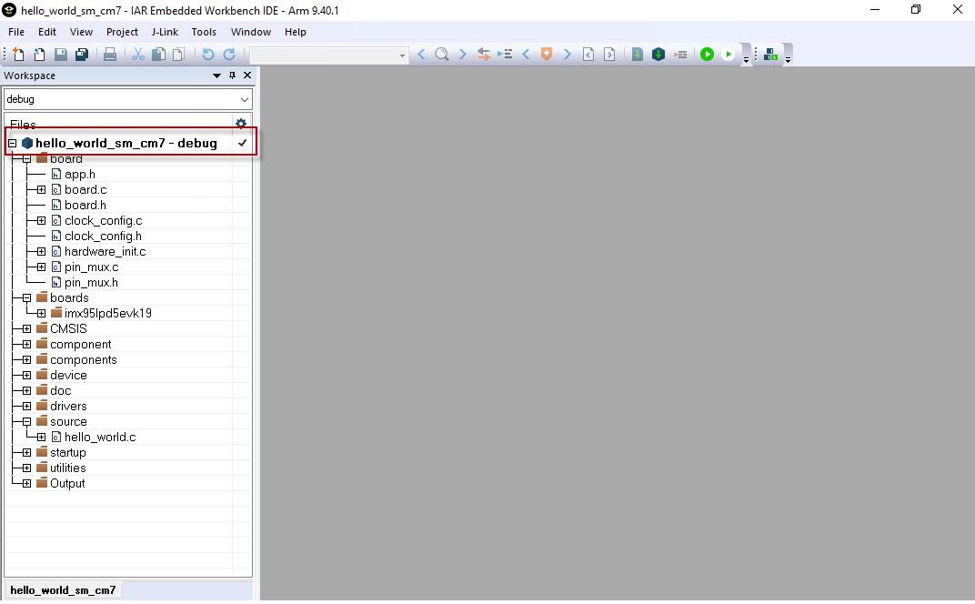
Task: Select the hello_world_sm_cm7 workspace tab
Action: (63, 590)
